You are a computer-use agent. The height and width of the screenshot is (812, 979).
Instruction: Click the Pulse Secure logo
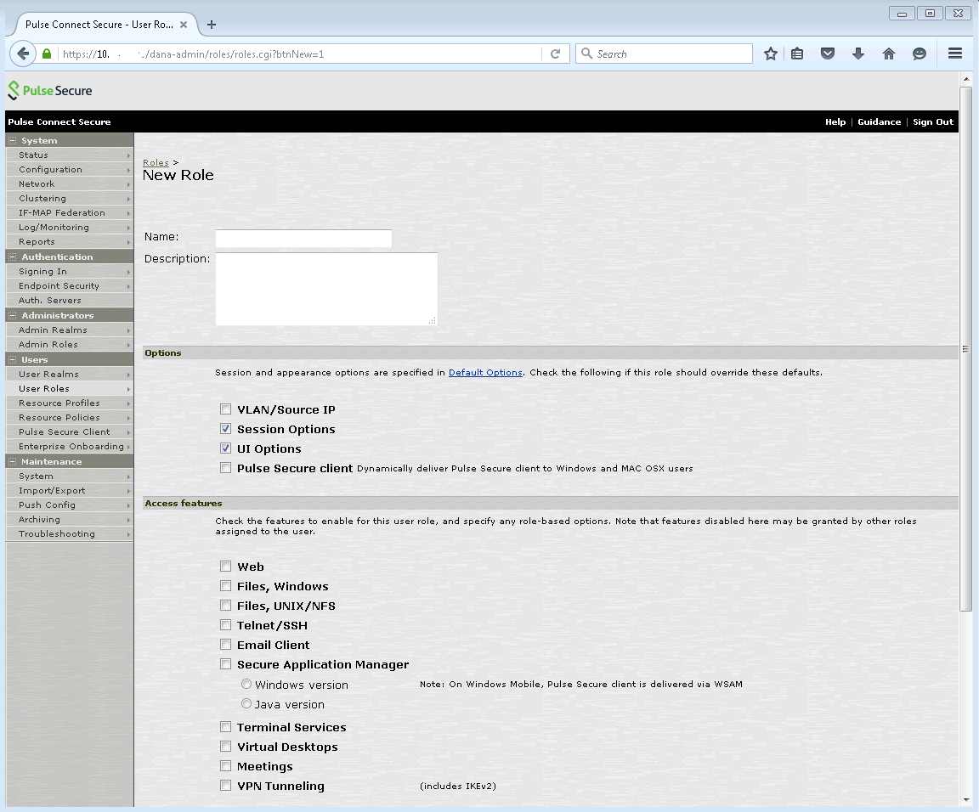50,90
